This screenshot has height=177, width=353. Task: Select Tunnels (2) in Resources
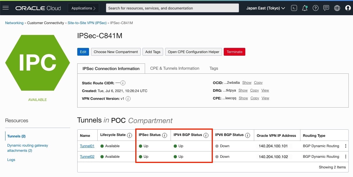(16, 136)
